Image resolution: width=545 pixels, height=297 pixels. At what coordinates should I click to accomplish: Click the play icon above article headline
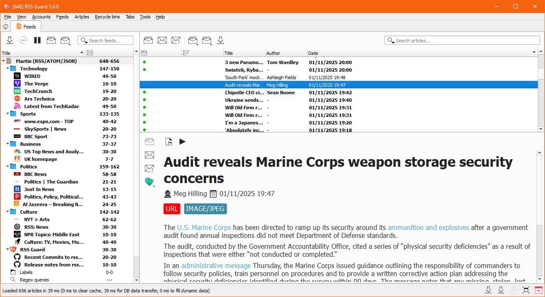coord(182,142)
